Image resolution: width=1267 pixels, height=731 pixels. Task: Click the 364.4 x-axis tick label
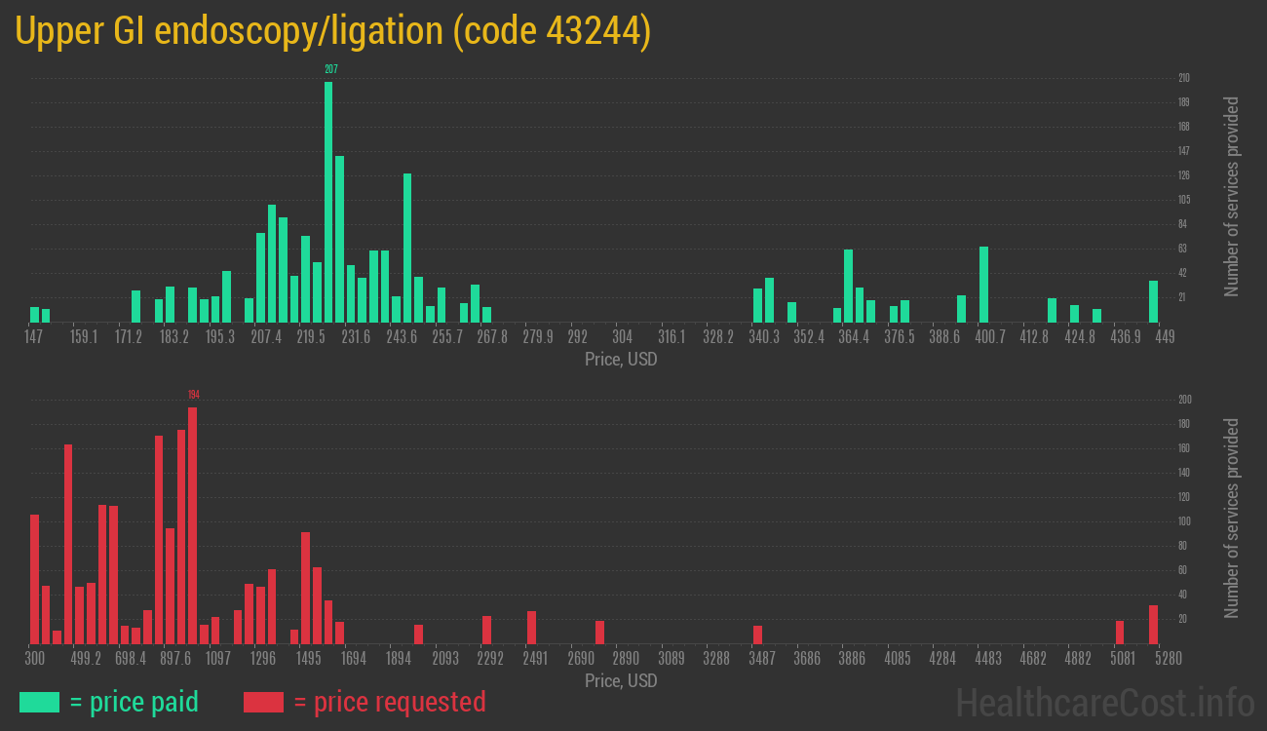click(x=854, y=337)
